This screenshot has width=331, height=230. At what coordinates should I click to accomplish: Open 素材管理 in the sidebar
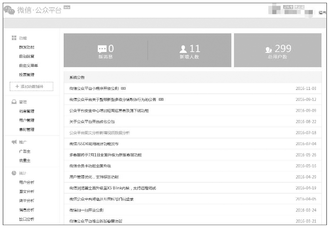click(26, 130)
